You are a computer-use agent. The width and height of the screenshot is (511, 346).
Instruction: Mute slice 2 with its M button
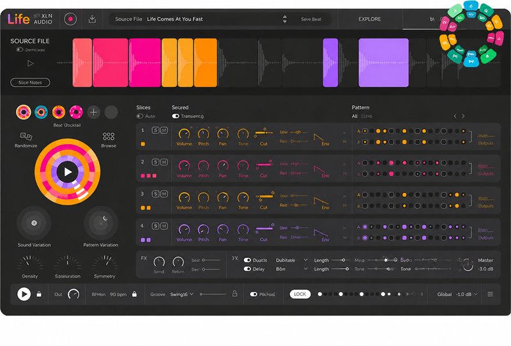pyautogui.click(x=164, y=162)
